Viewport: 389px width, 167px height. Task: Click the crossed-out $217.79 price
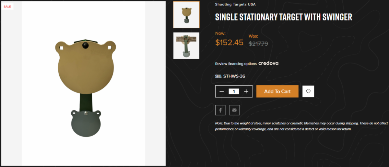click(x=258, y=43)
